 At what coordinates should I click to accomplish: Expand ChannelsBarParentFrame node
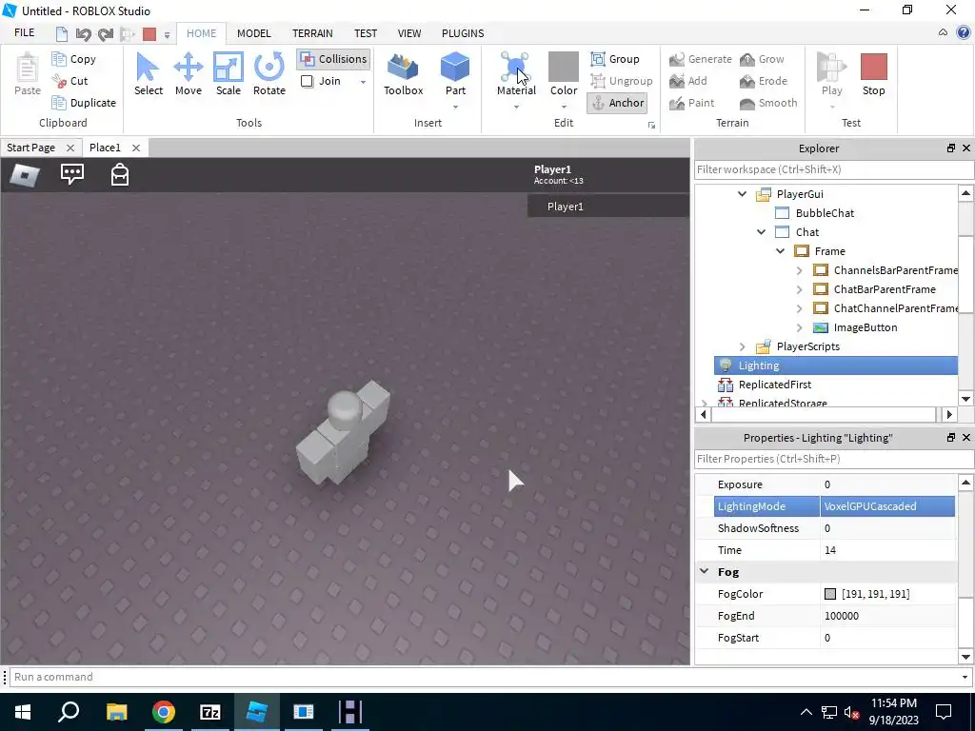800,270
